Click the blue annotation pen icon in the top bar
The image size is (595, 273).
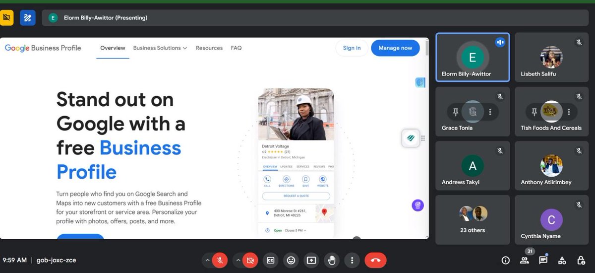(27, 18)
